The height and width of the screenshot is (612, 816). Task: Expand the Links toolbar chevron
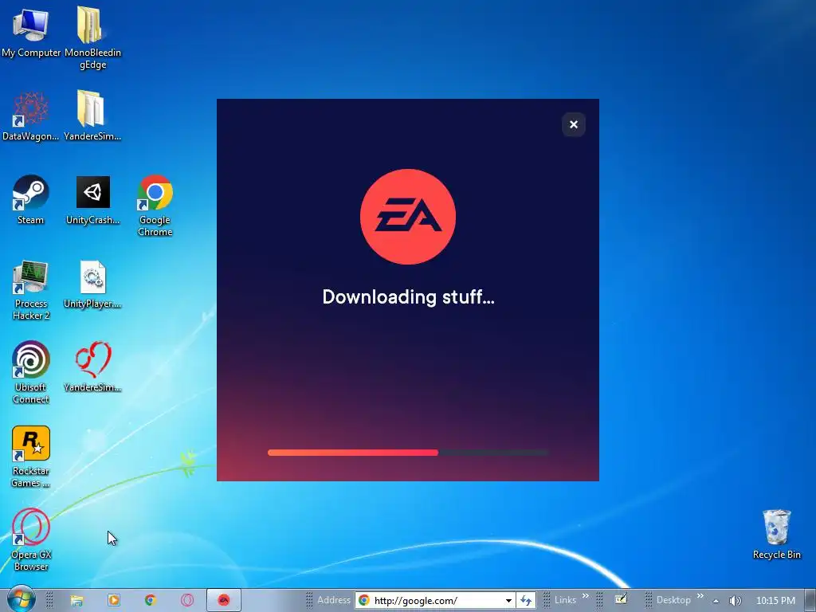click(586, 596)
